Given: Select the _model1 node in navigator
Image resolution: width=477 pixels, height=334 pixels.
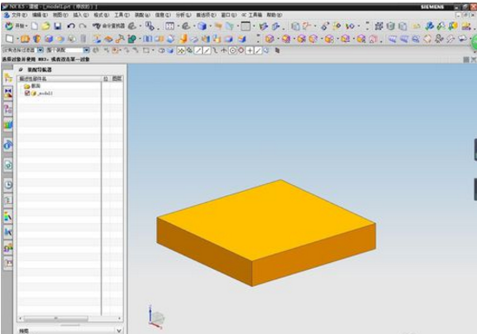Looking at the screenshot, I should click(42, 94).
